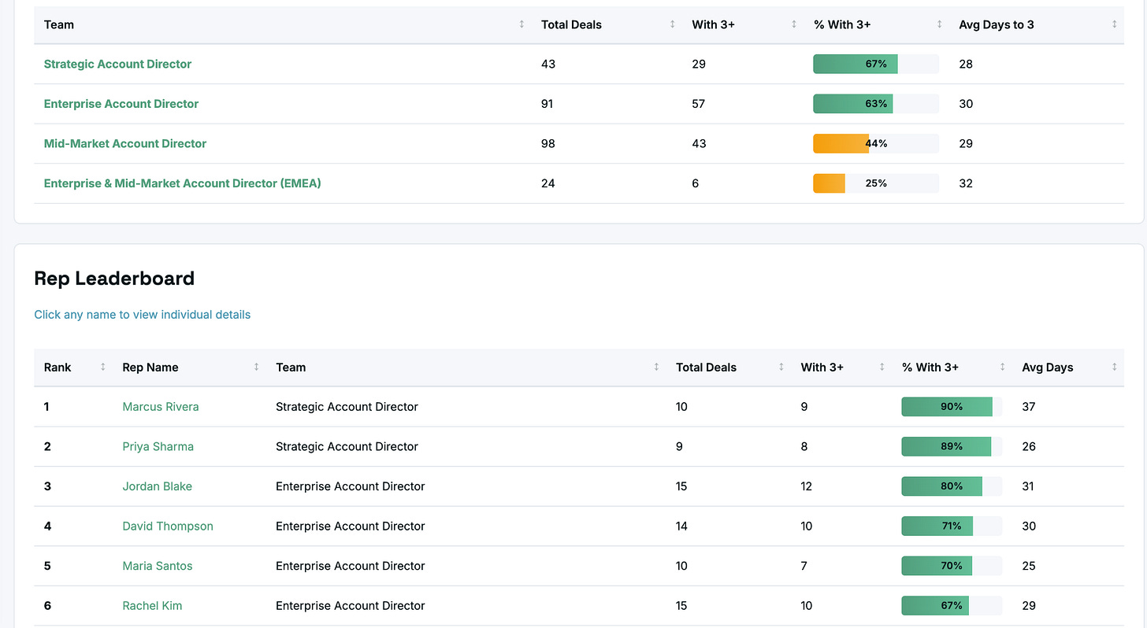Sort team table by Total Deals icon

672,24
